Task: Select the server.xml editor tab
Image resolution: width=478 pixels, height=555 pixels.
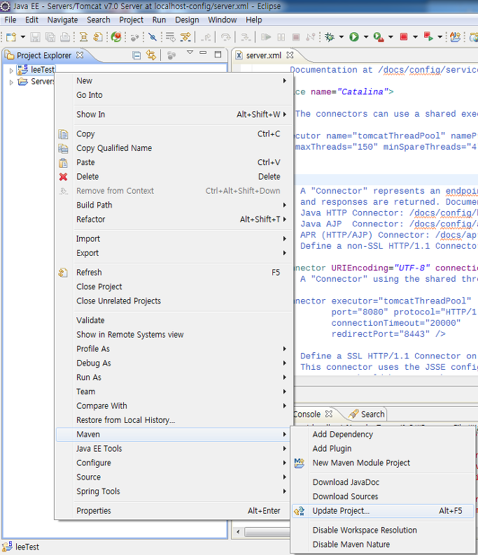Action: point(264,55)
